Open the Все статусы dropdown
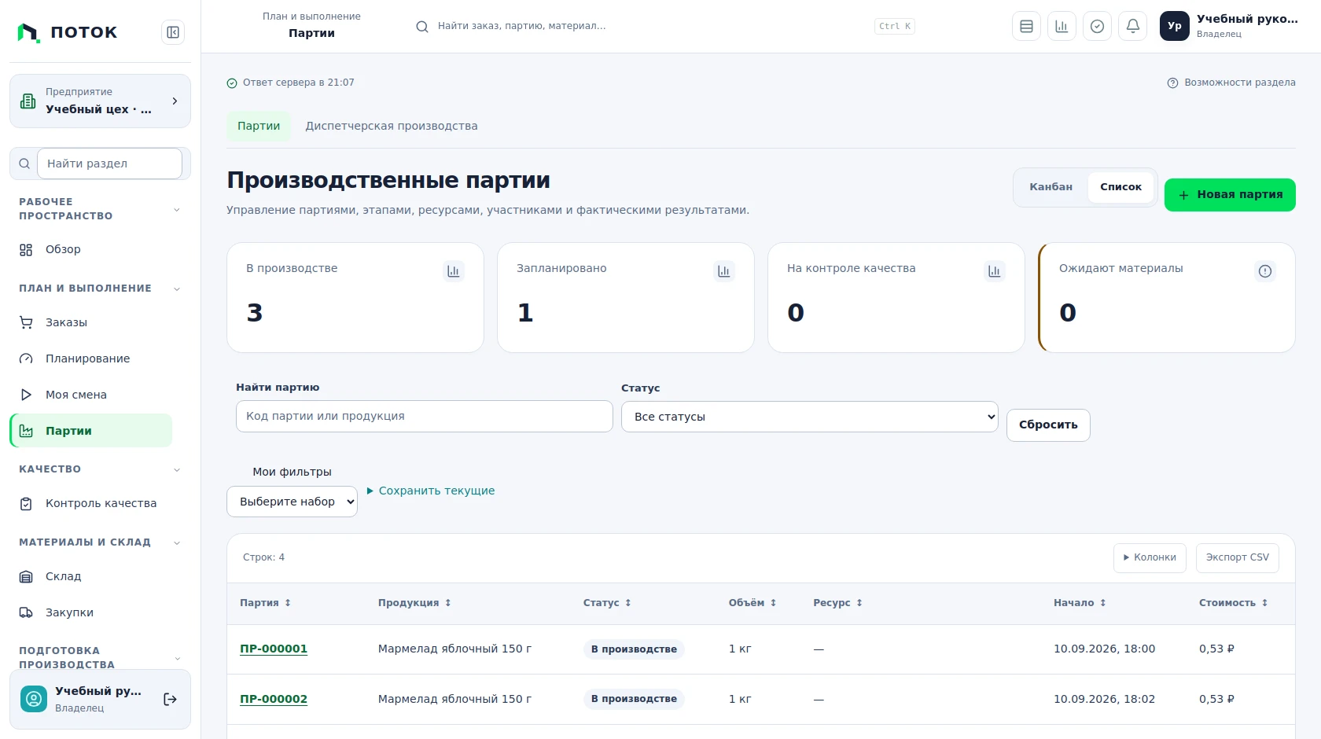This screenshot has width=1321, height=739. tap(810, 417)
